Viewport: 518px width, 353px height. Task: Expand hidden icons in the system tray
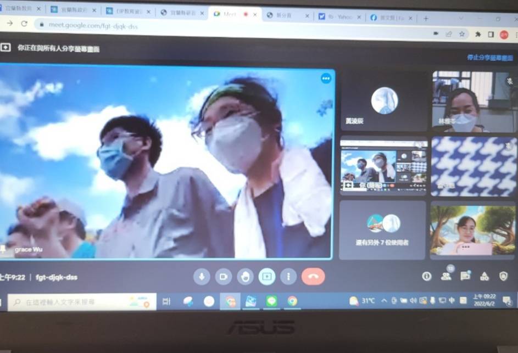[385, 301]
